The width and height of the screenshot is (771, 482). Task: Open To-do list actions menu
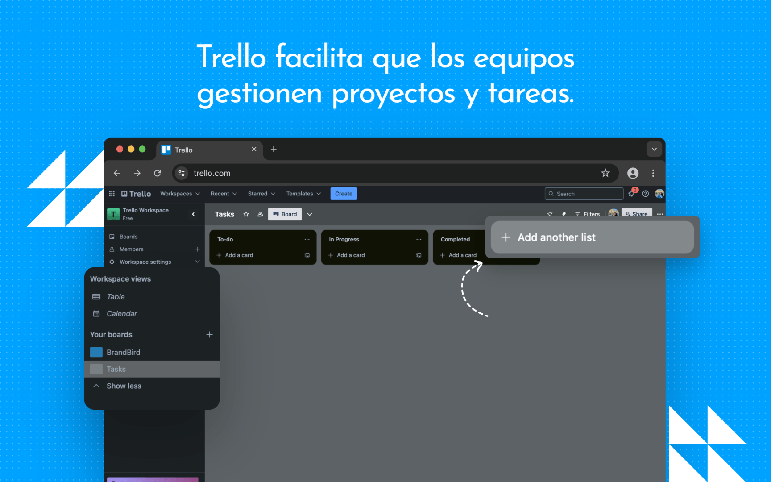(x=307, y=239)
